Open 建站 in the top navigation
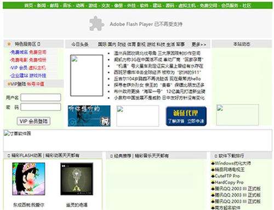 [157, 5]
